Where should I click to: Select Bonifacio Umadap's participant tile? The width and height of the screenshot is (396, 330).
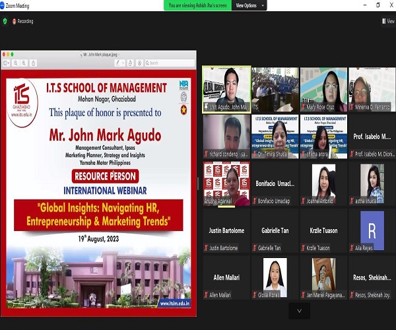pyautogui.click(x=275, y=183)
